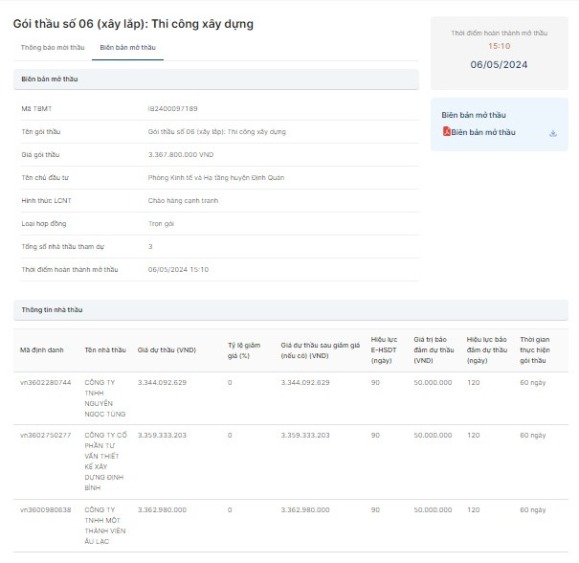Click the page title Gói thầu số 06
This screenshot has height=563, width=579.
pyautogui.click(x=133, y=23)
